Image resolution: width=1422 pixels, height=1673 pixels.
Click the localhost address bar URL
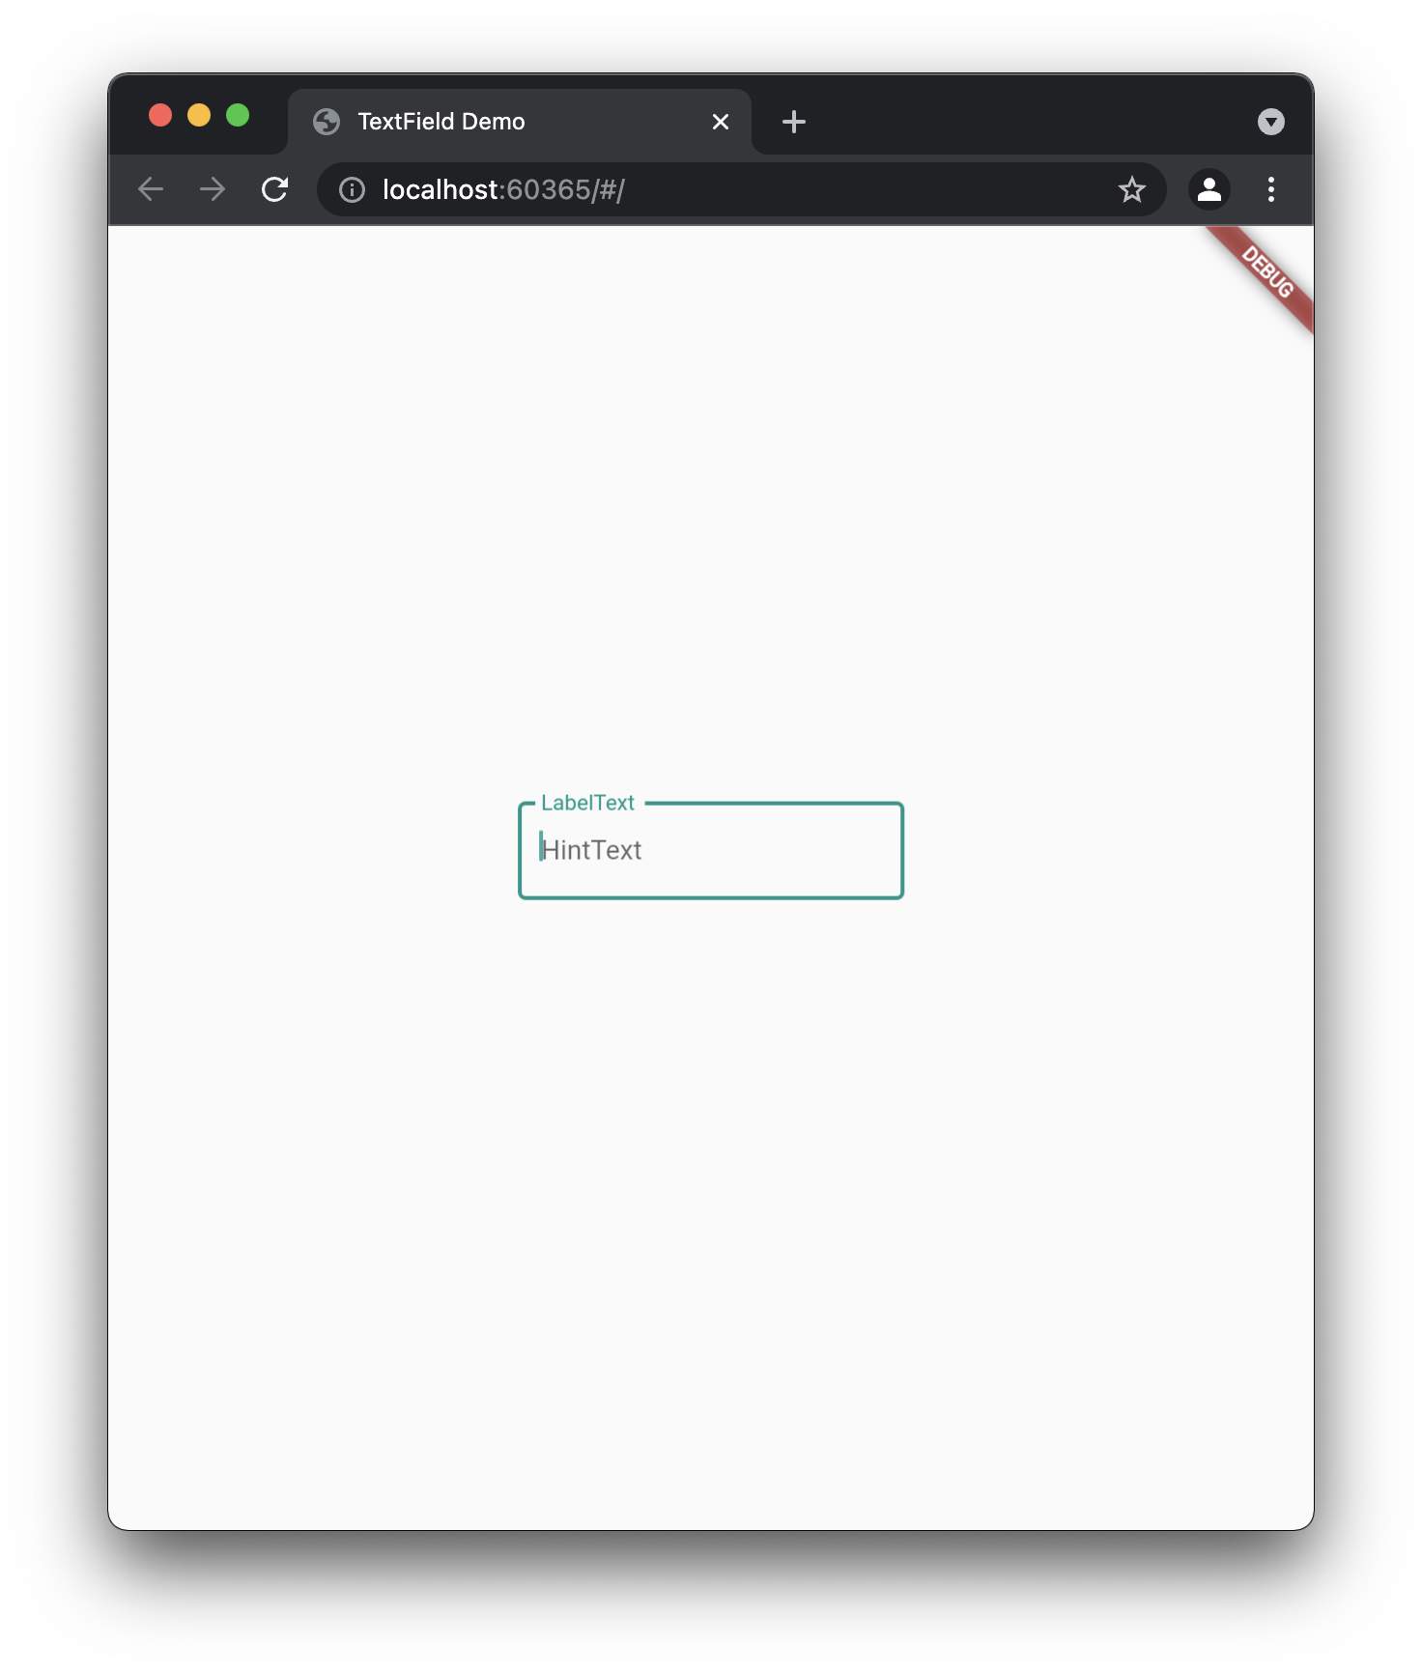[x=503, y=190]
